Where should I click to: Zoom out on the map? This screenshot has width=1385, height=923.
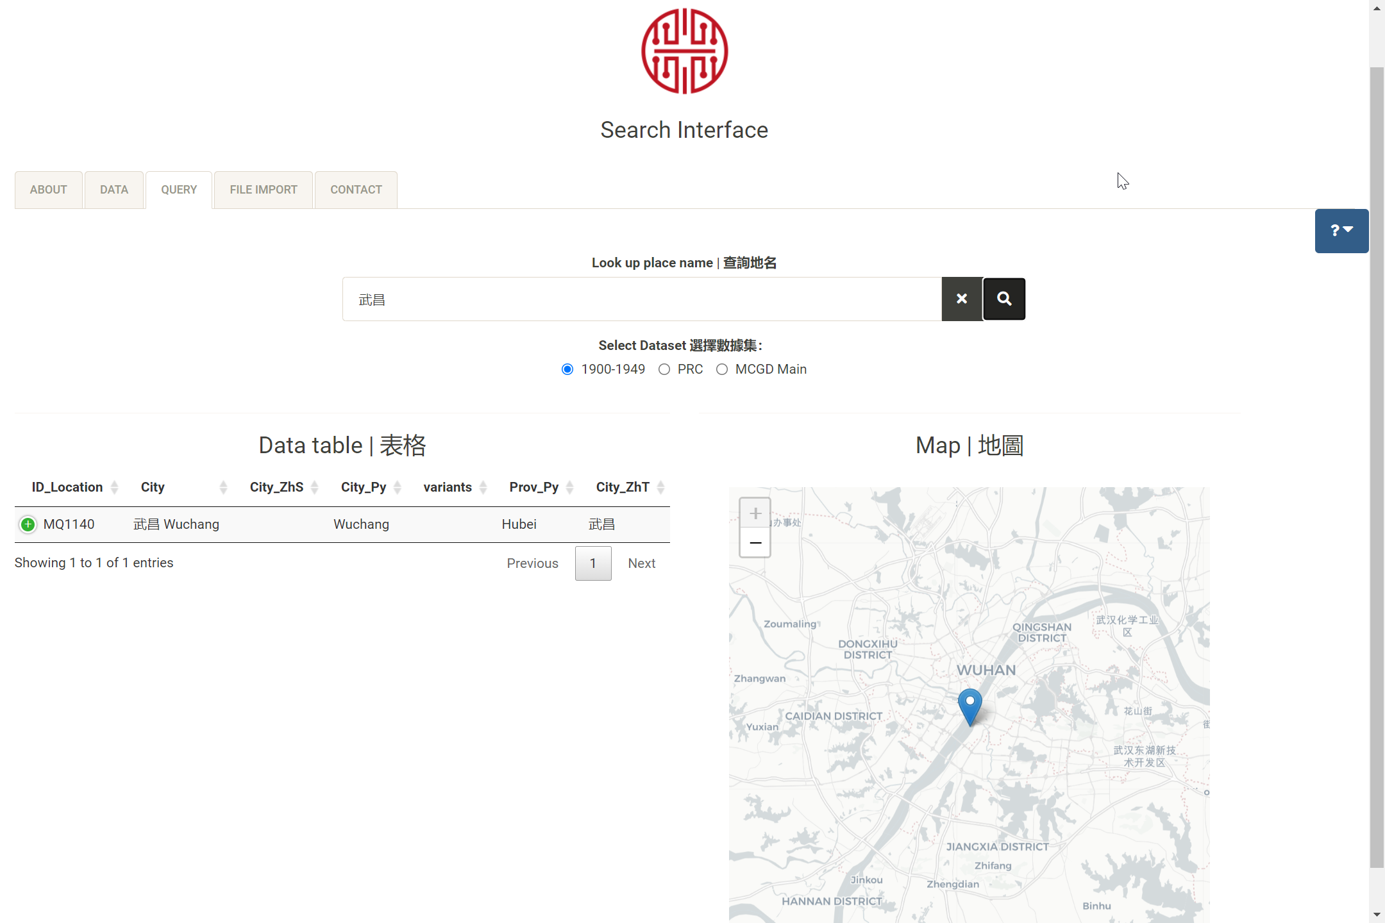(x=755, y=543)
